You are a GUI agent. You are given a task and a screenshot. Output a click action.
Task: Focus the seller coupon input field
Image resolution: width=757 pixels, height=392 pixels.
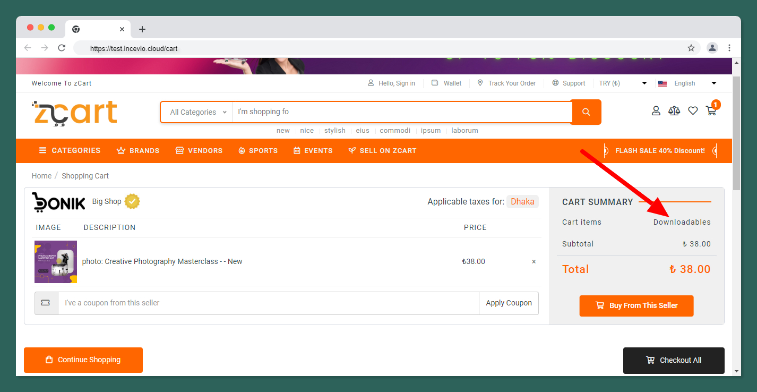coord(268,303)
